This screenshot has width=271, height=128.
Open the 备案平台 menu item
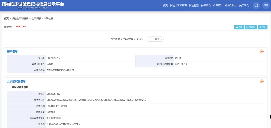(206, 5)
